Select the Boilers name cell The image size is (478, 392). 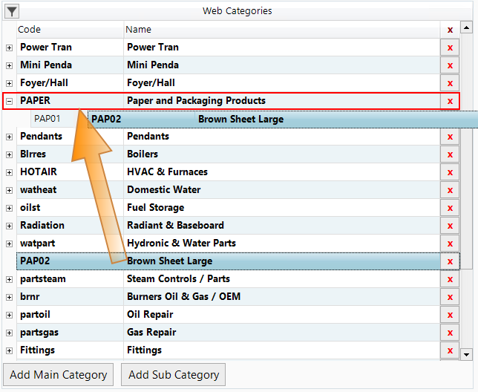coord(282,154)
